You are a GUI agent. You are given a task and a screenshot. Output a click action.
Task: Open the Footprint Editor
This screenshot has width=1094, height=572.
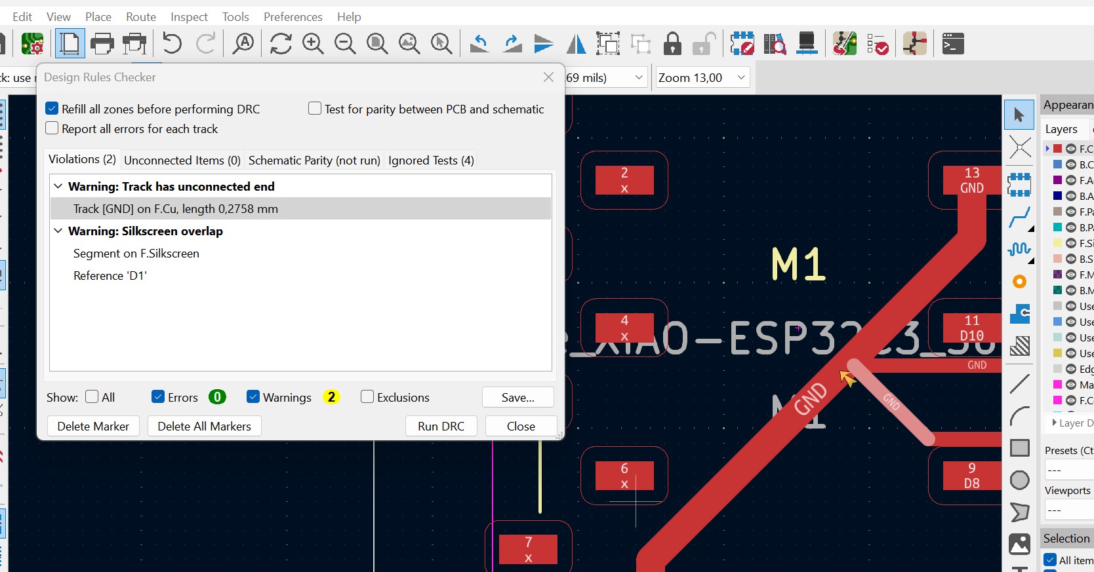[x=742, y=44]
